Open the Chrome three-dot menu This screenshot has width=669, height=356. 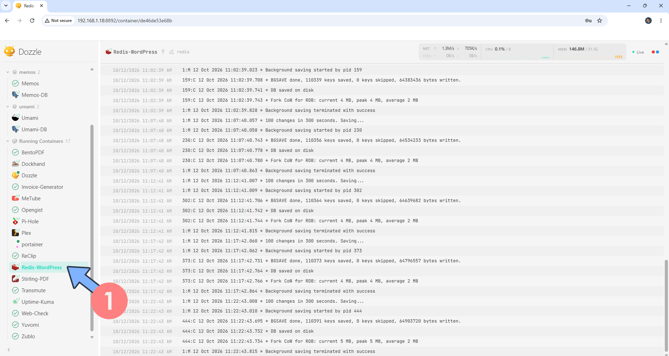tap(661, 21)
